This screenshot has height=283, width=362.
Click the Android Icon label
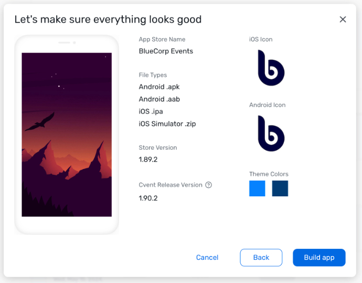coord(268,105)
